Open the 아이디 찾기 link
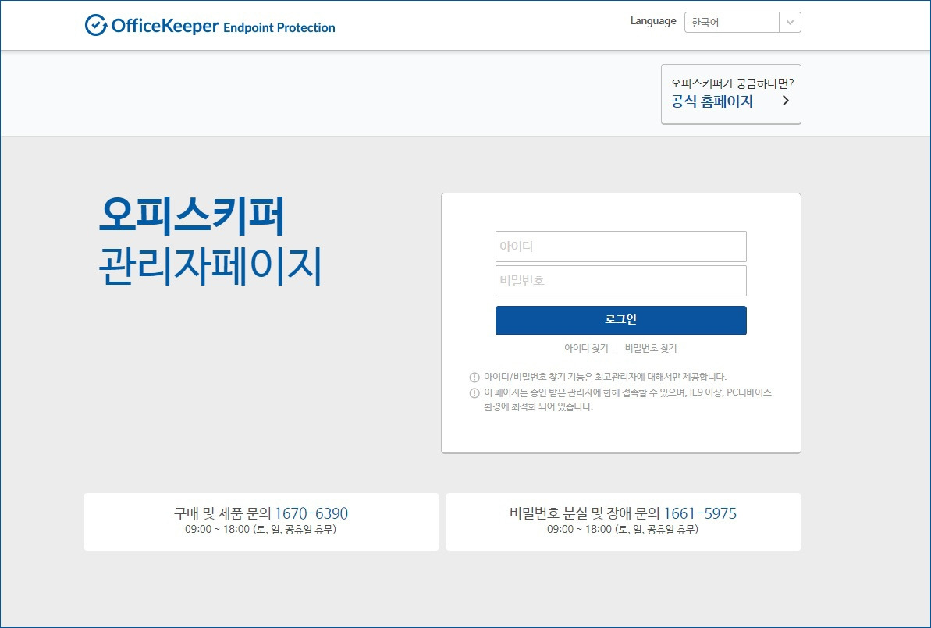The height and width of the screenshot is (628, 931). pos(586,349)
